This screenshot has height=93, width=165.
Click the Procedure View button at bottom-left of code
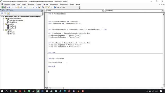46,88
